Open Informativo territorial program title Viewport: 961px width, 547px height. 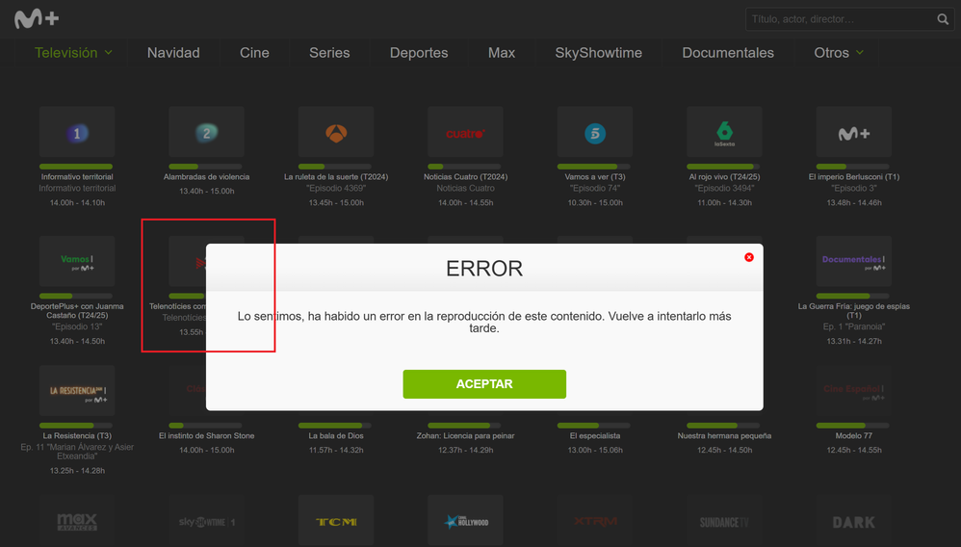tap(77, 176)
